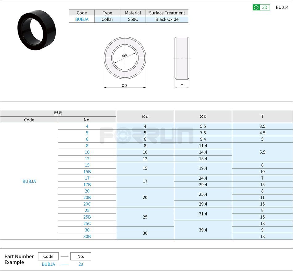Select model No. 8

[87, 146]
